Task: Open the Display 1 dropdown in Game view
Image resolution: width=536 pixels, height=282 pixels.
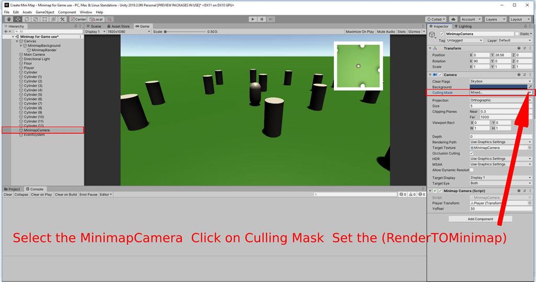Action: click(x=95, y=32)
